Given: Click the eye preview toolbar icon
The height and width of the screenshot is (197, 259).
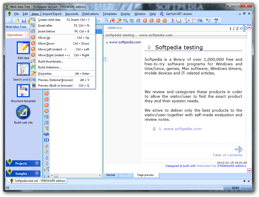Looking at the screenshot, I should (200, 21).
